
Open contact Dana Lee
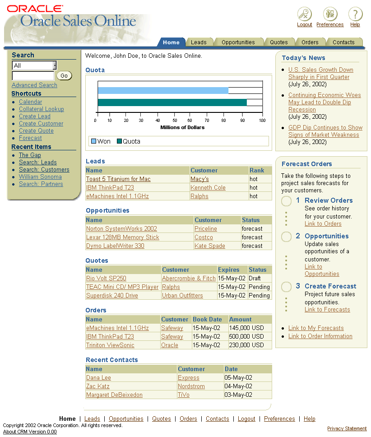[98, 378]
